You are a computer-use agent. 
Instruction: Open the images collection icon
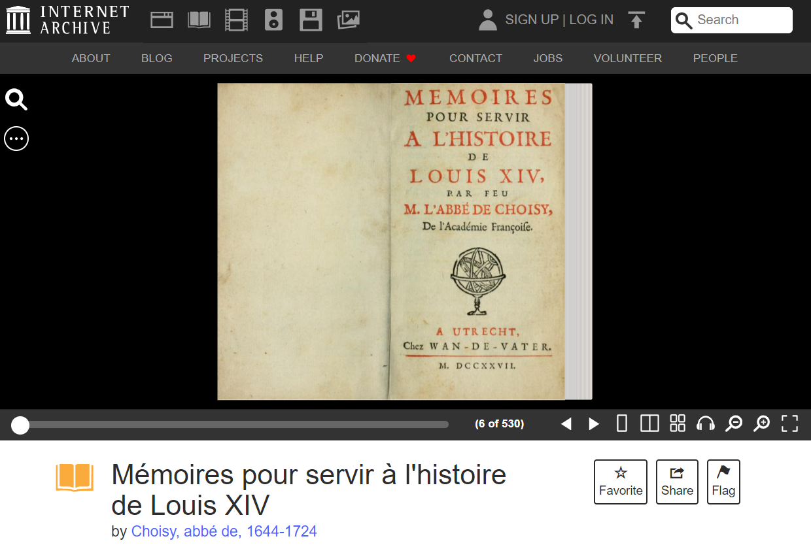tap(349, 20)
